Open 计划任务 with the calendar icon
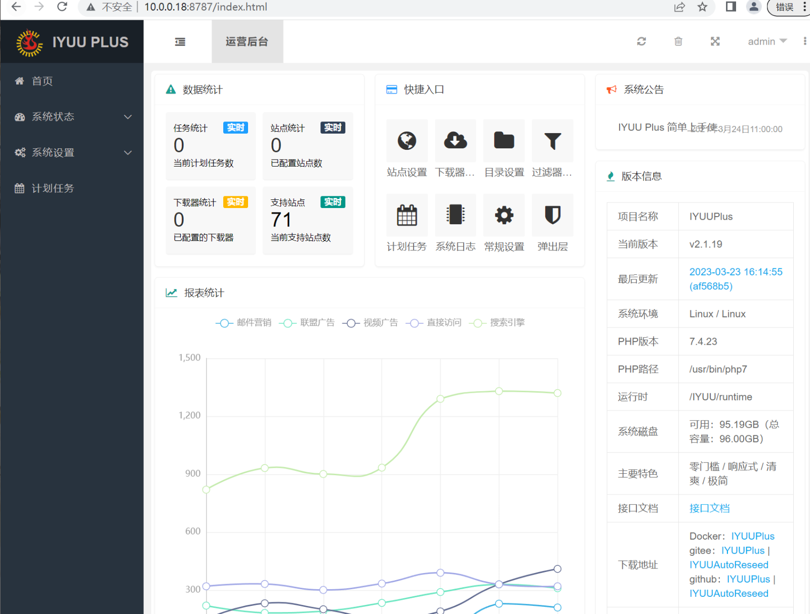Screen dimensions: 810x614 tap(407, 215)
